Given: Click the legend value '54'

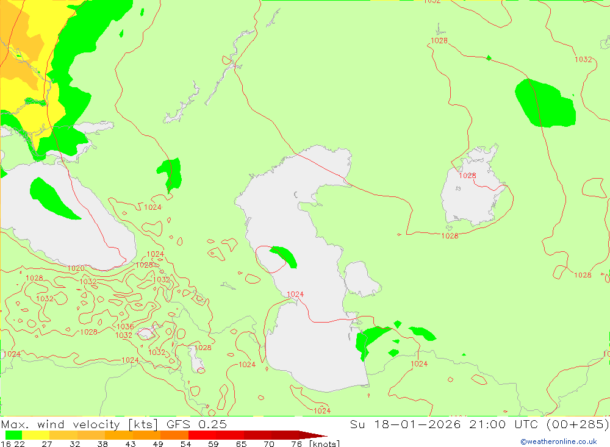Looking at the screenshot, I should [x=185, y=443].
